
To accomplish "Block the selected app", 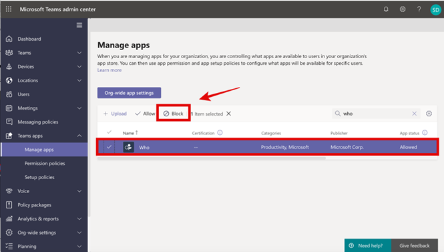I will coord(174,114).
